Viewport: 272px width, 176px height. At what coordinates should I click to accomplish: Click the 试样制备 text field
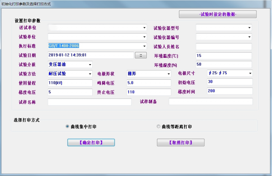tap(211, 102)
